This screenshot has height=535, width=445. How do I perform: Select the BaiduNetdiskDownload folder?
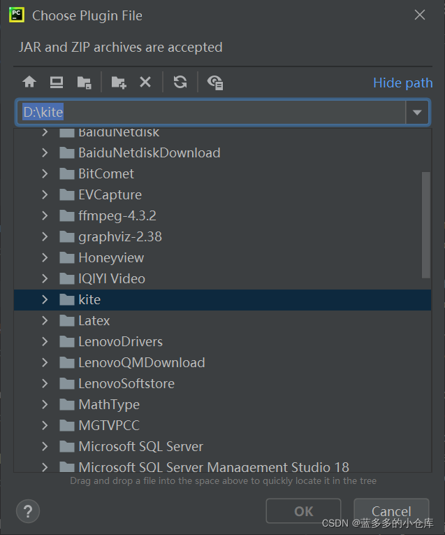point(149,152)
